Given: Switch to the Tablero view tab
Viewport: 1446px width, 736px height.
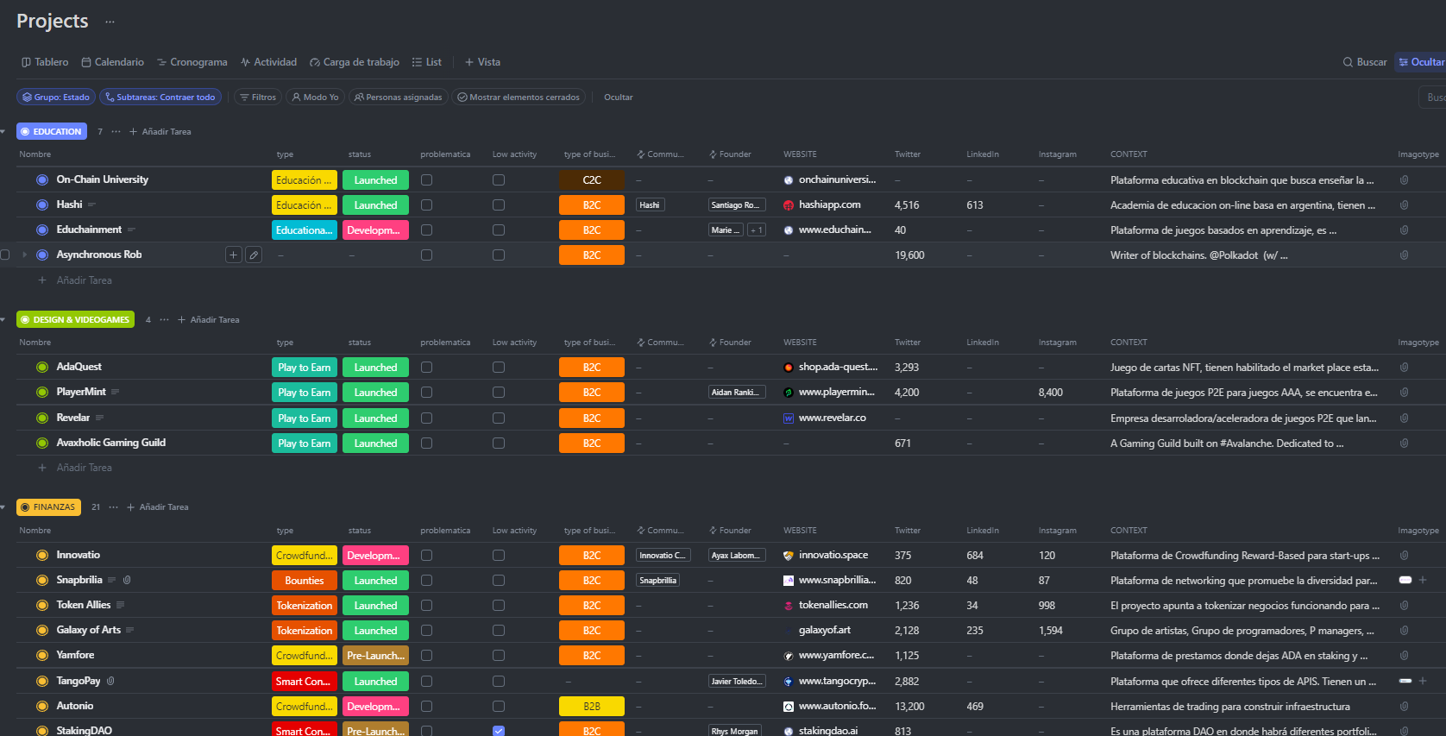Looking at the screenshot, I should (x=45, y=62).
